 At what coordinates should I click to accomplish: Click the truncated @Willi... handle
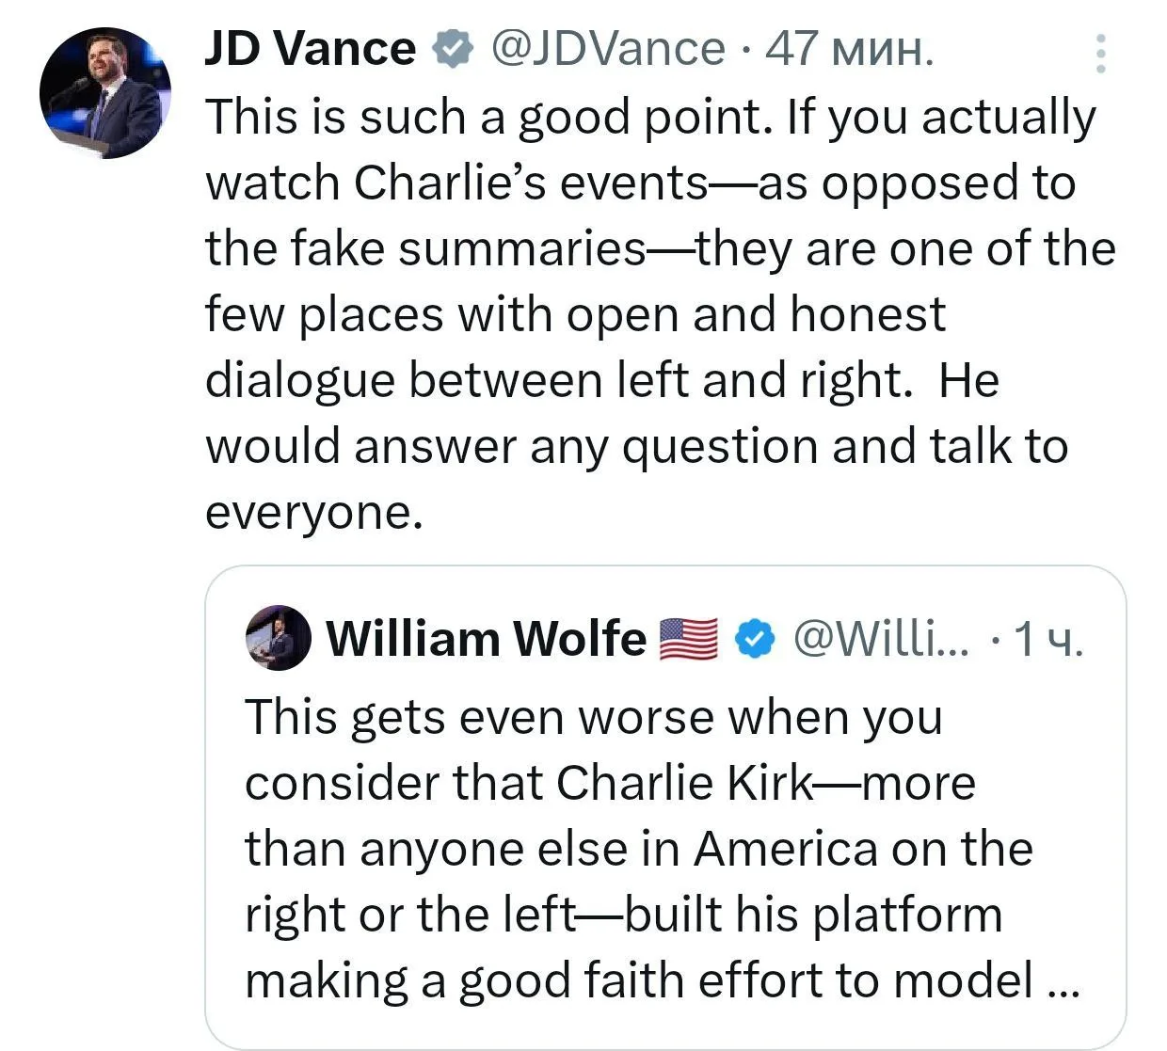pos(880,639)
